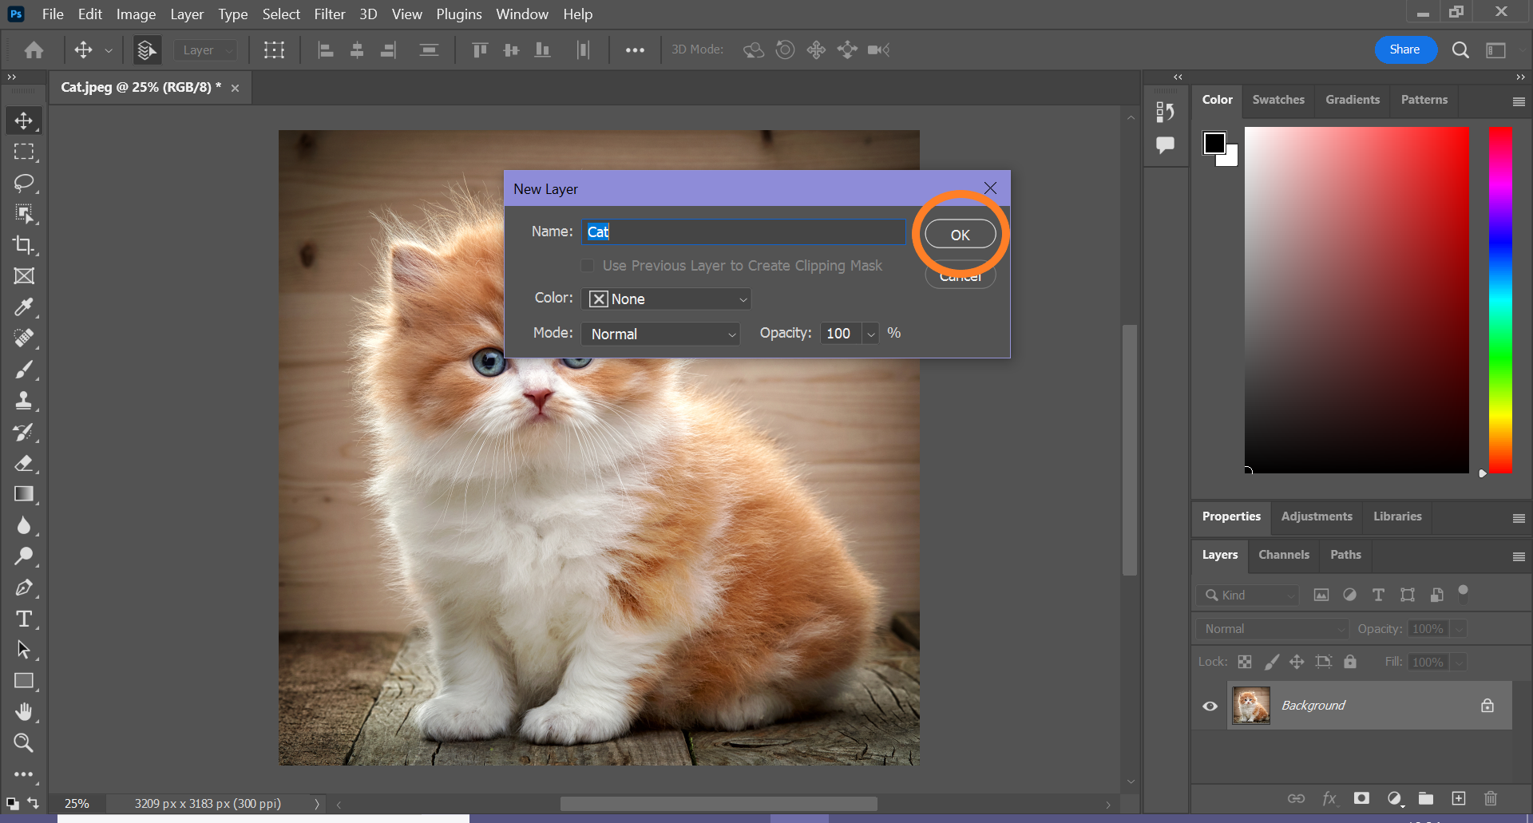Open the search magnifier icon

coord(1460,50)
